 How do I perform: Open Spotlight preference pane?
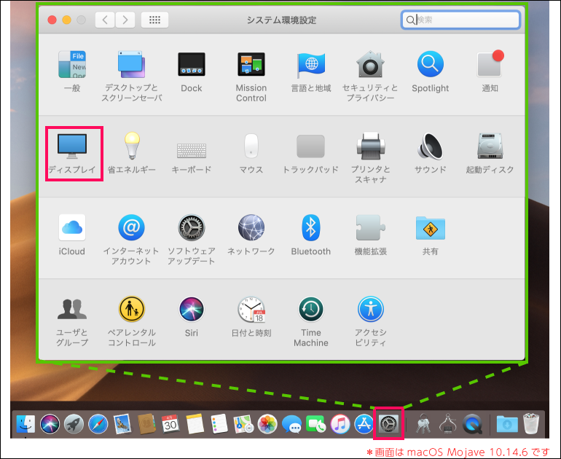coord(430,71)
